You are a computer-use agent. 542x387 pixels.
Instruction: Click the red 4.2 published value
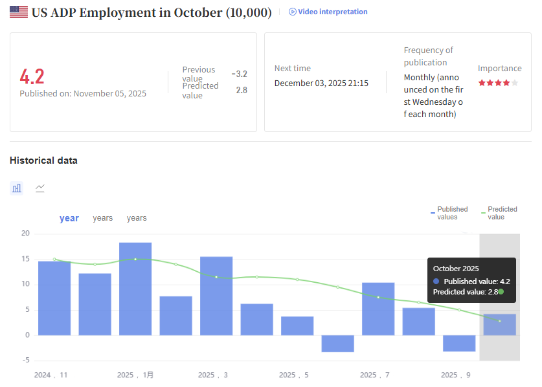[31, 76]
